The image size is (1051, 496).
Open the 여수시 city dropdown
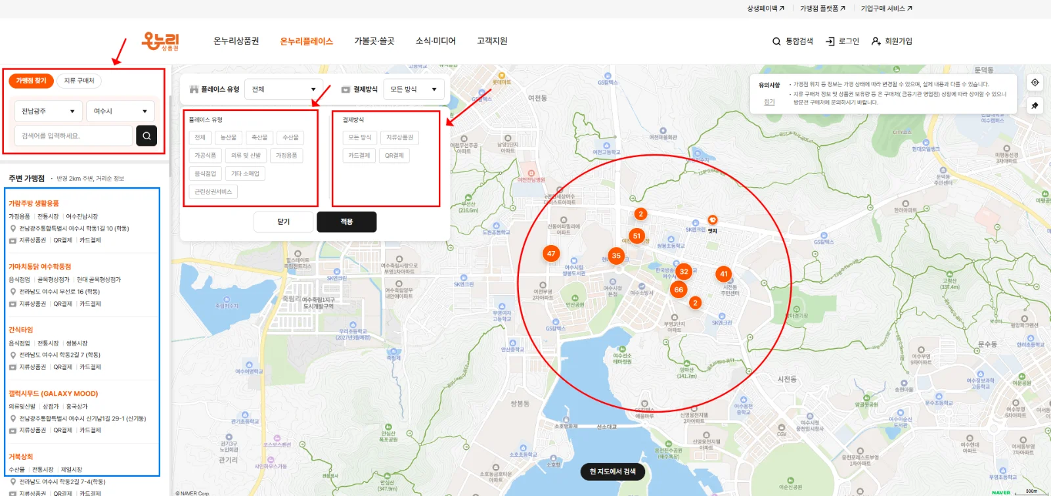pos(120,111)
